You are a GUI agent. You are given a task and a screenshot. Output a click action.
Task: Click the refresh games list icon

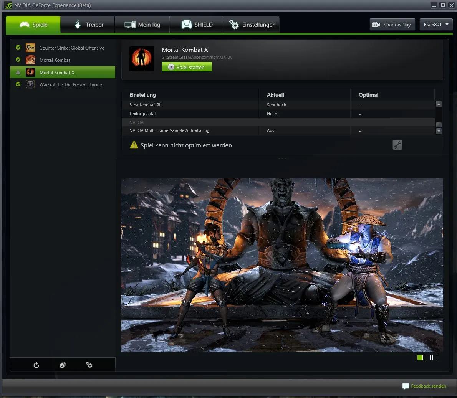(36, 365)
